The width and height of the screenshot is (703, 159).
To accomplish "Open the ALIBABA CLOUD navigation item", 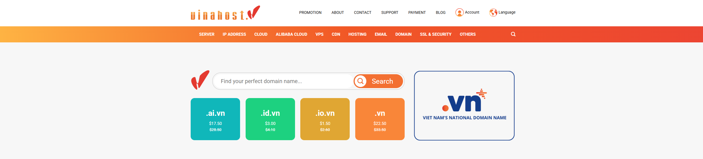I will click(291, 34).
